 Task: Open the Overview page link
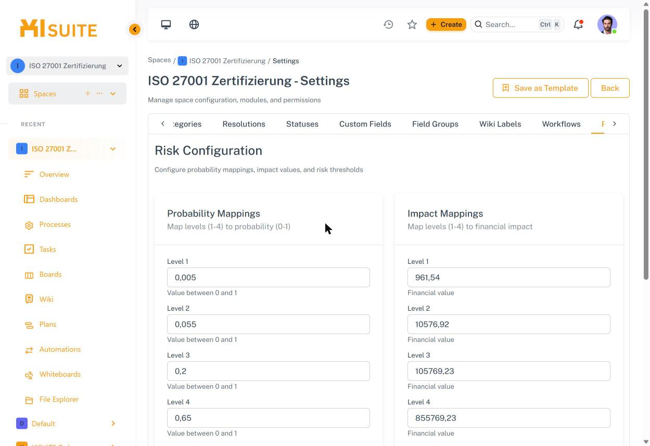click(x=54, y=174)
